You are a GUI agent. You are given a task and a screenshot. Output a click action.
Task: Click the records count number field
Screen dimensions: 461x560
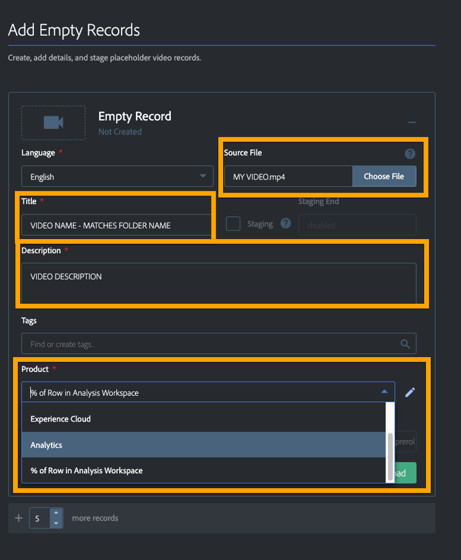[x=40, y=518]
